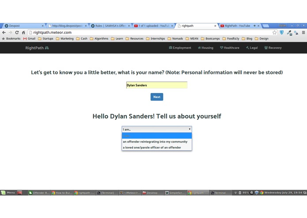Open the Bookmarks star shortcut
This screenshot has height=218, width=307.
point(11,39)
